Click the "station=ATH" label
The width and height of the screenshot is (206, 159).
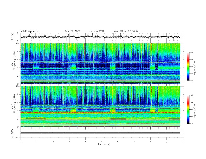pyautogui.click(x=96, y=31)
